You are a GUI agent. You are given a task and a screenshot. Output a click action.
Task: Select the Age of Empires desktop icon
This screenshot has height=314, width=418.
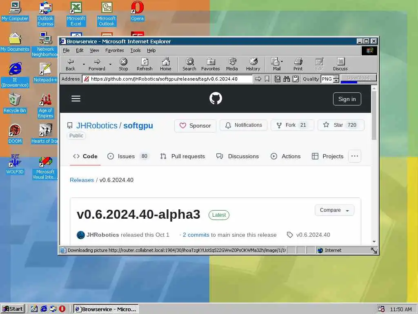click(x=45, y=106)
